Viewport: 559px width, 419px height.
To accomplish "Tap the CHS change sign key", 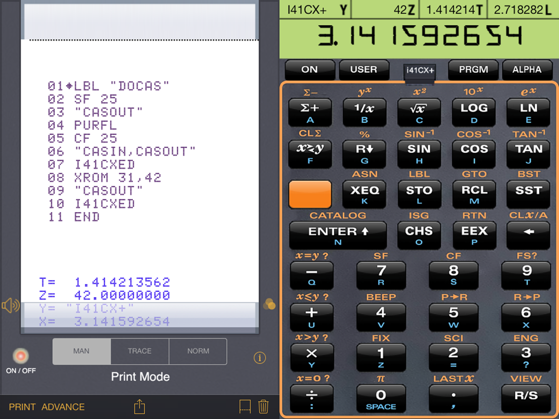I will coord(419,235).
